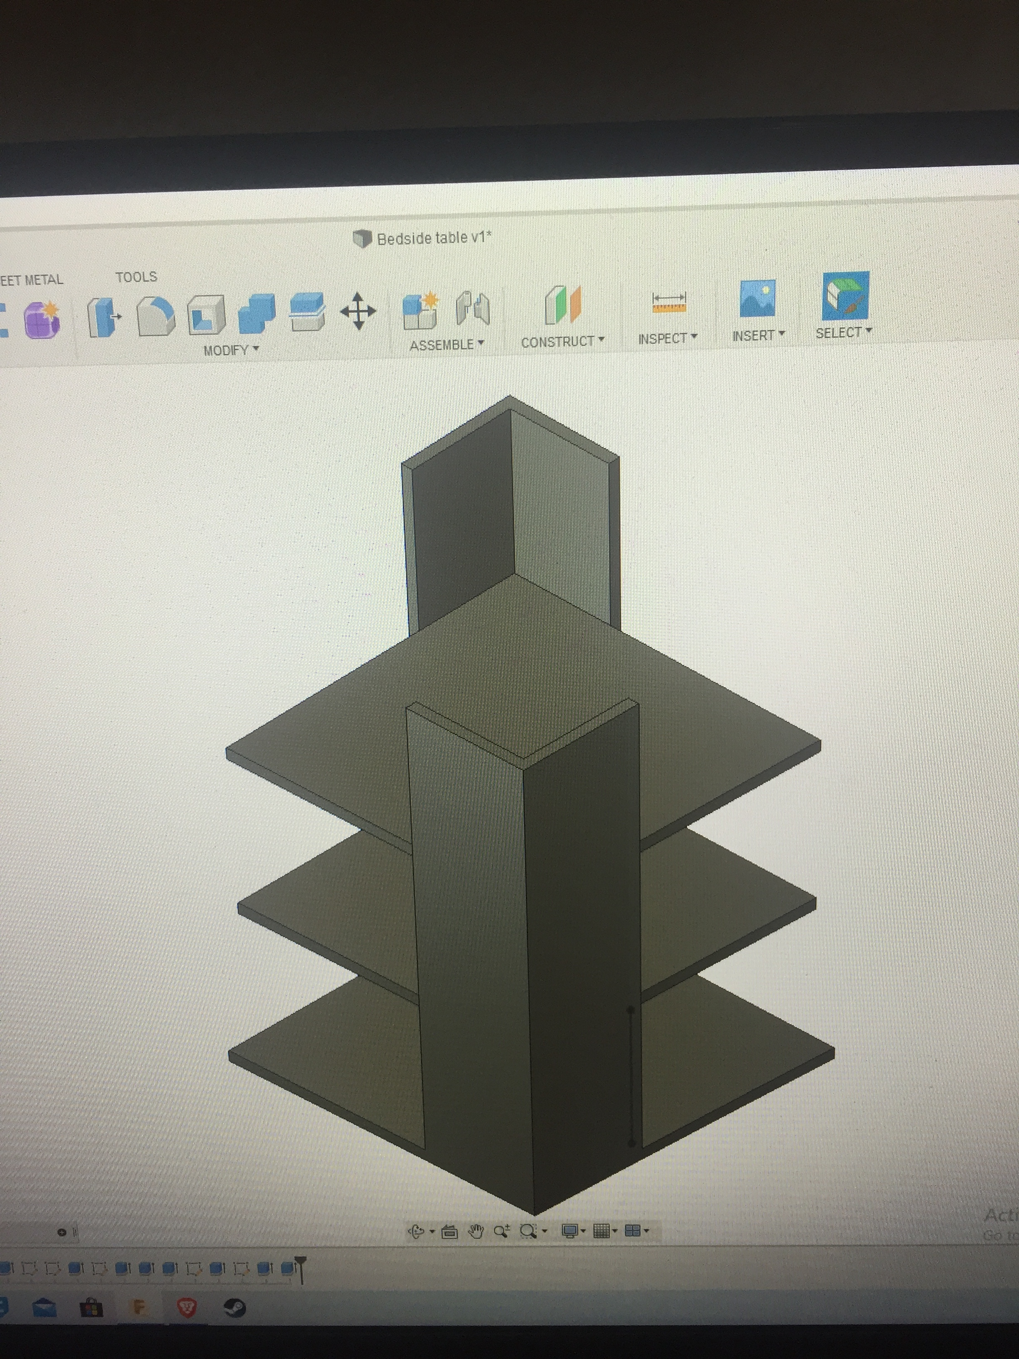Open the Orbit type dropdown arrow
This screenshot has height=1359, width=1019.
[432, 1231]
